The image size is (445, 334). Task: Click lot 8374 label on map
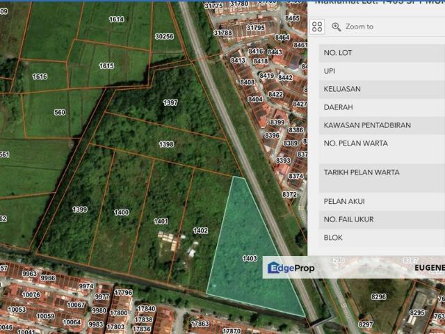click(x=296, y=176)
